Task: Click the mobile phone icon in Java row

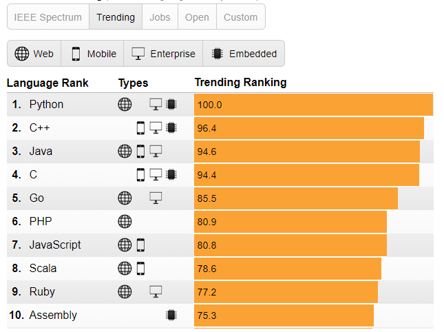Action: [140, 152]
